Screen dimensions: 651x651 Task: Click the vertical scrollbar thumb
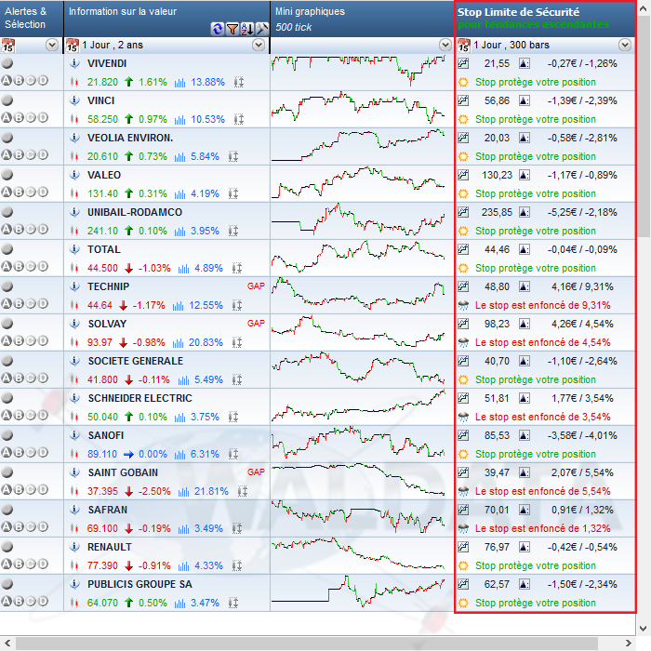[644, 126]
